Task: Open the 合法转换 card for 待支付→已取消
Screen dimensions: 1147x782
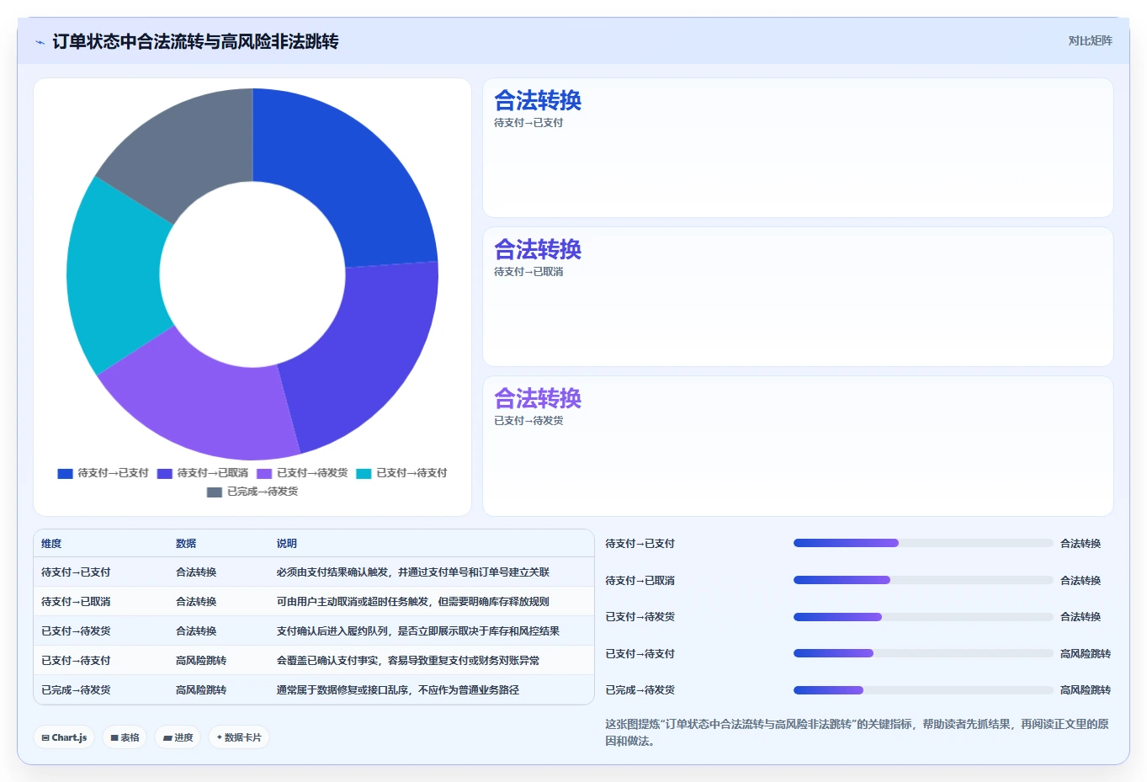Action: 798,297
